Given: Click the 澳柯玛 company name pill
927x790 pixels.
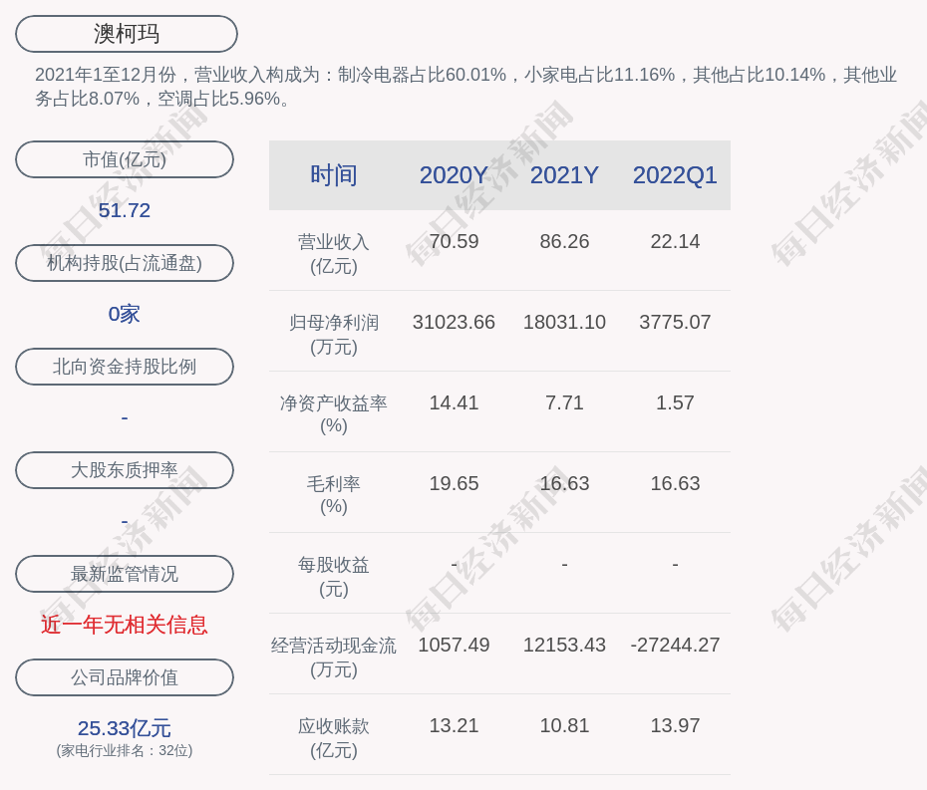Looking at the screenshot, I should point(127,34).
